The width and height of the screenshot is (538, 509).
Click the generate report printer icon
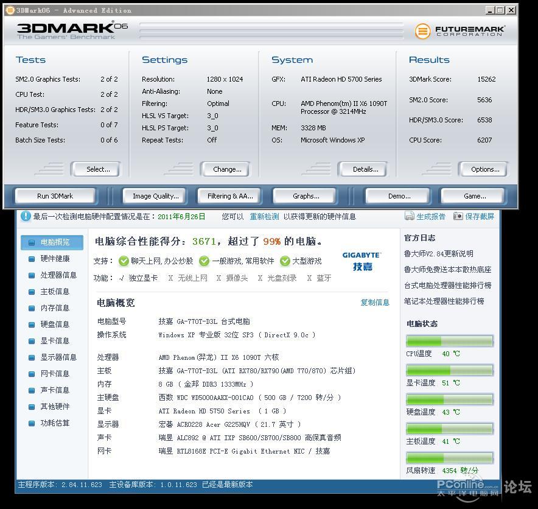tap(410, 216)
